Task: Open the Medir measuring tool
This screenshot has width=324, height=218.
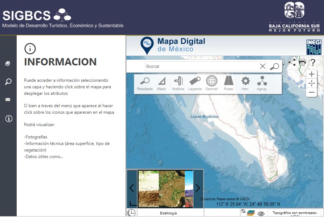Action: click(x=161, y=84)
